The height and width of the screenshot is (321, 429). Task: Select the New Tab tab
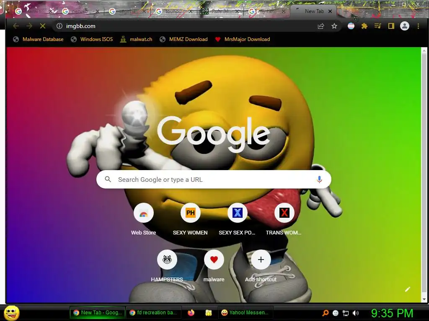pos(313,11)
